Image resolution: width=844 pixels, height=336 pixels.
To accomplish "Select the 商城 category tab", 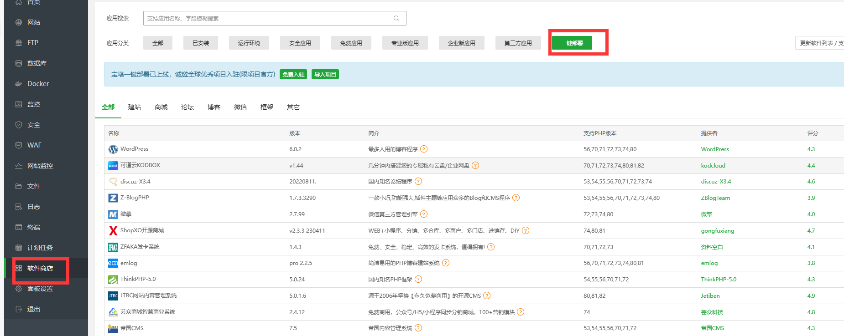I will pos(161,107).
